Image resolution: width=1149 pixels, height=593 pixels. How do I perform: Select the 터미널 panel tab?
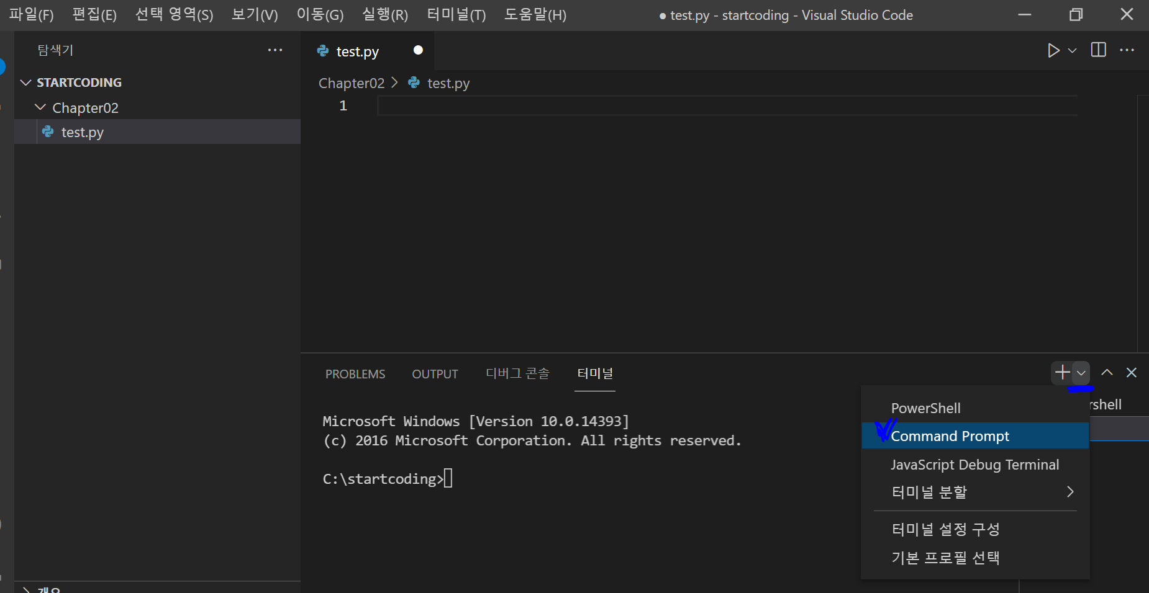595,373
